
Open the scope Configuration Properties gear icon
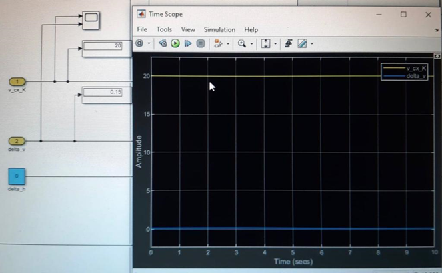[x=139, y=43]
